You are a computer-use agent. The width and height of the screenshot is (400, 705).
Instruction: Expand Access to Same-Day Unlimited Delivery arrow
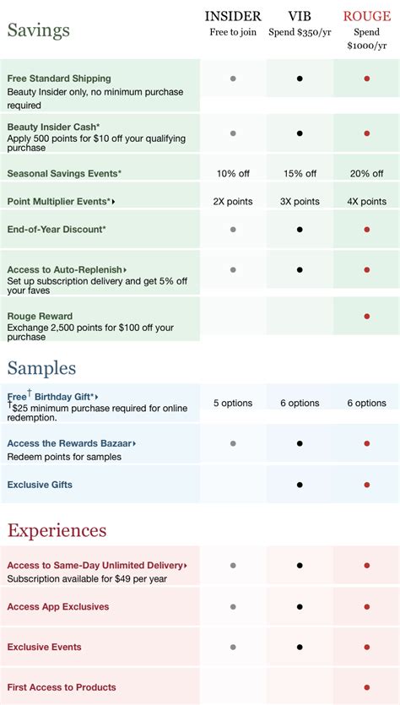[x=186, y=566]
